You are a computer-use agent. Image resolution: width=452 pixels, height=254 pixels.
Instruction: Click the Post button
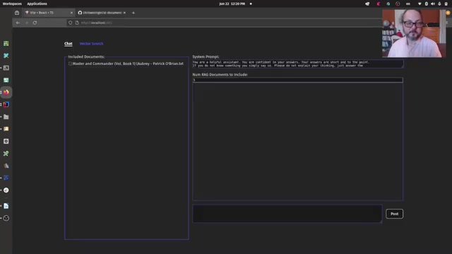[394, 214]
